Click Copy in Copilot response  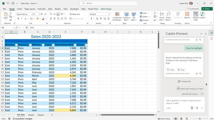pos(181,70)
